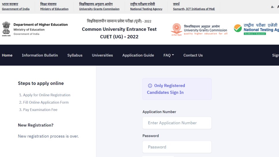Open the Universities menu item
The height and width of the screenshot is (157, 279).
pyautogui.click(x=102, y=55)
